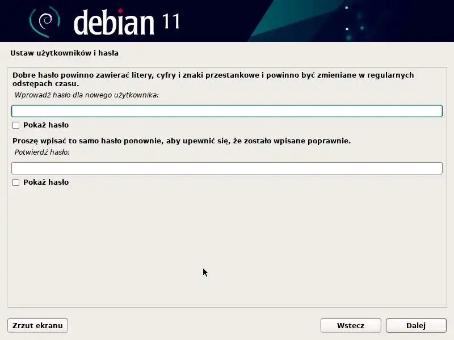This screenshot has height=340, width=454.
Task: Take a screenshot with Zrzut ekranu button
Action: tap(37, 325)
